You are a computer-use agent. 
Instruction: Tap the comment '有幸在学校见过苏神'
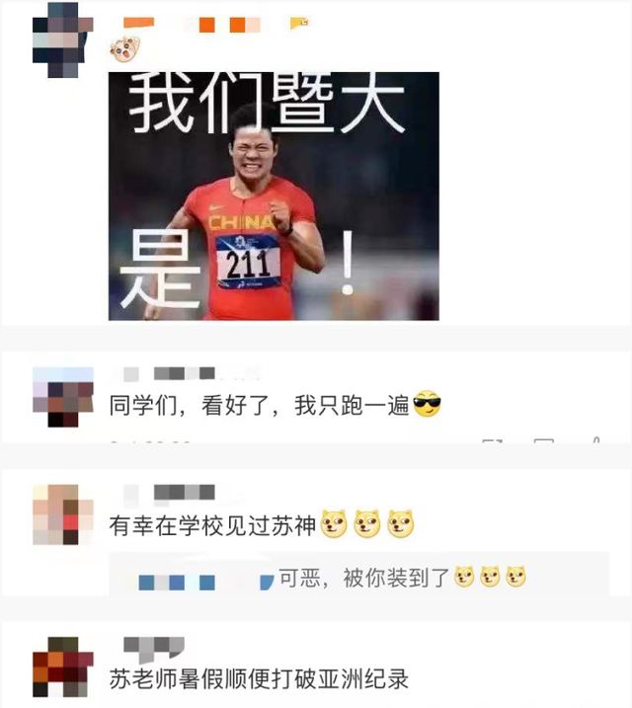[x=212, y=525]
